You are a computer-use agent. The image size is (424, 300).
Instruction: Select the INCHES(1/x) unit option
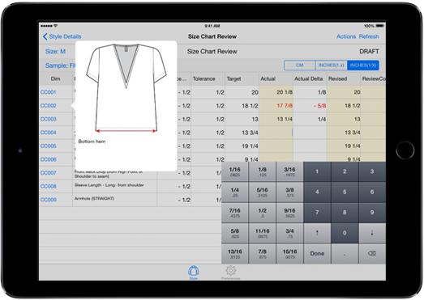[363, 65]
